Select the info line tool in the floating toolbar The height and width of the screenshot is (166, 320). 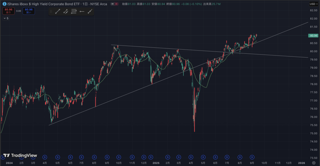[x=66, y=12]
